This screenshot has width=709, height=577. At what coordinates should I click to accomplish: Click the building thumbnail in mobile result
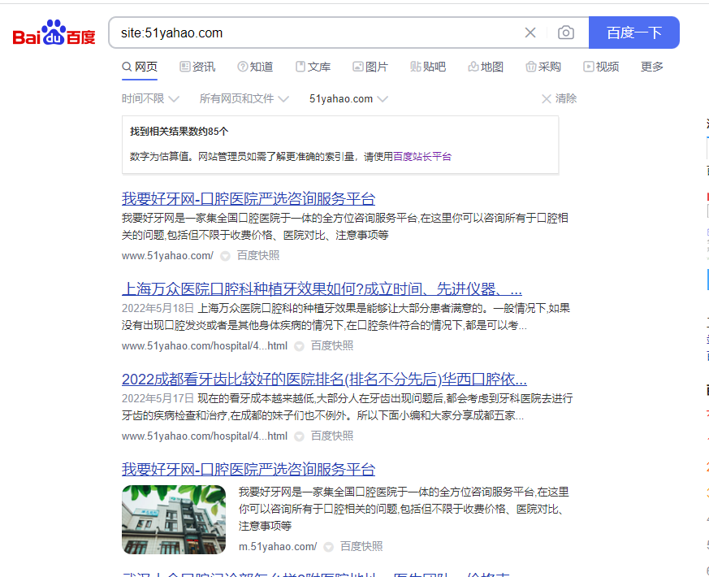click(174, 520)
